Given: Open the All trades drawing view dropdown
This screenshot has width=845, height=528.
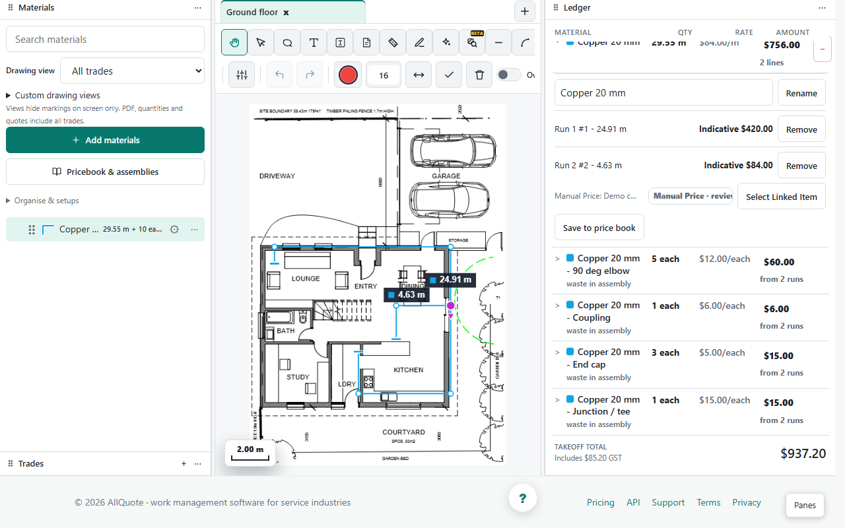Looking at the screenshot, I should (x=132, y=71).
